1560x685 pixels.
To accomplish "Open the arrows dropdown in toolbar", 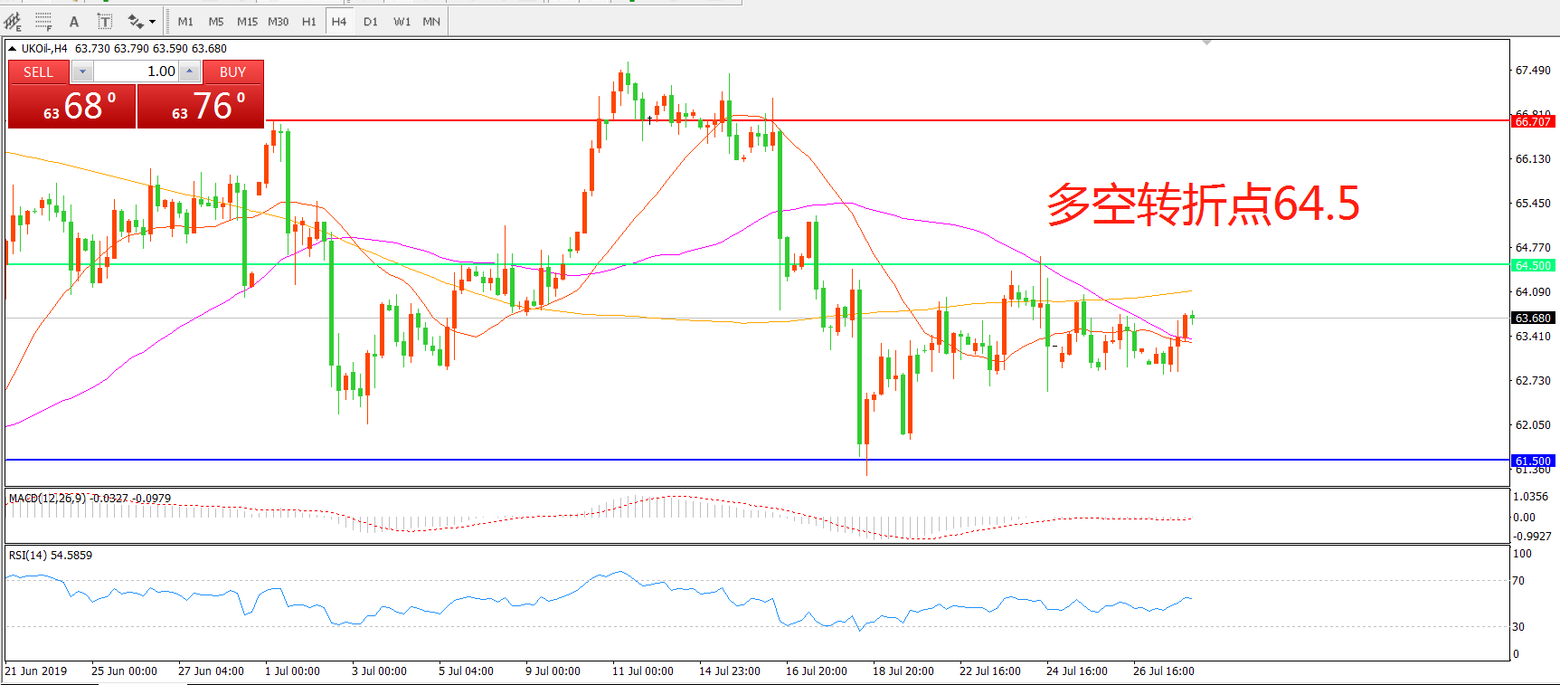I will [x=152, y=22].
